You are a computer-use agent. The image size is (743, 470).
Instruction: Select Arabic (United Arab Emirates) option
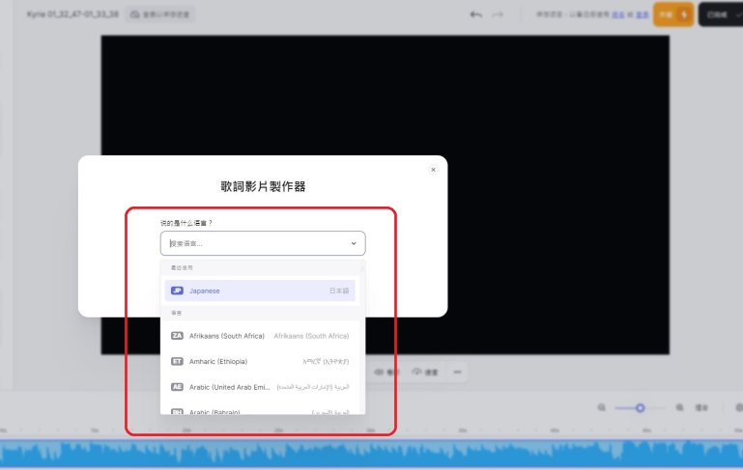tap(260, 387)
